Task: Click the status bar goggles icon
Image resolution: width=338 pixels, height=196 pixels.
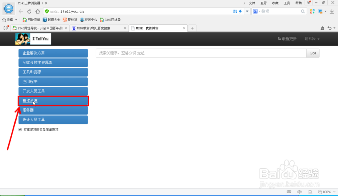Action: pyautogui.click(x=289, y=192)
